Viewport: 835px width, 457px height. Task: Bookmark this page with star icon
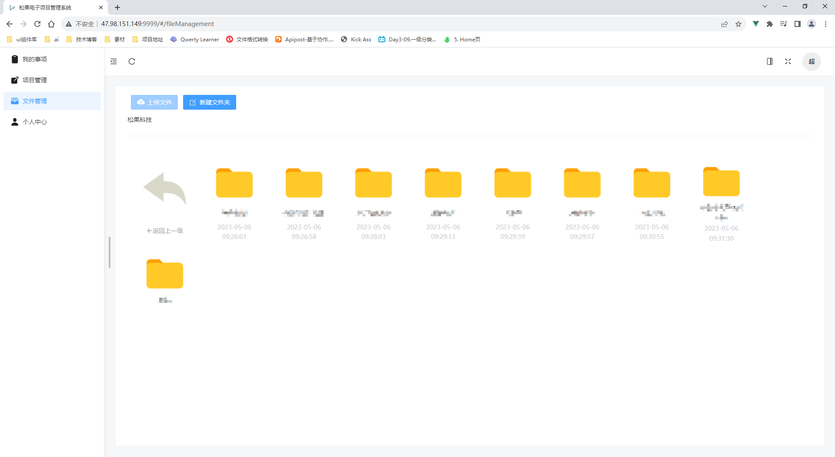pyautogui.click(x=738, y=24)
